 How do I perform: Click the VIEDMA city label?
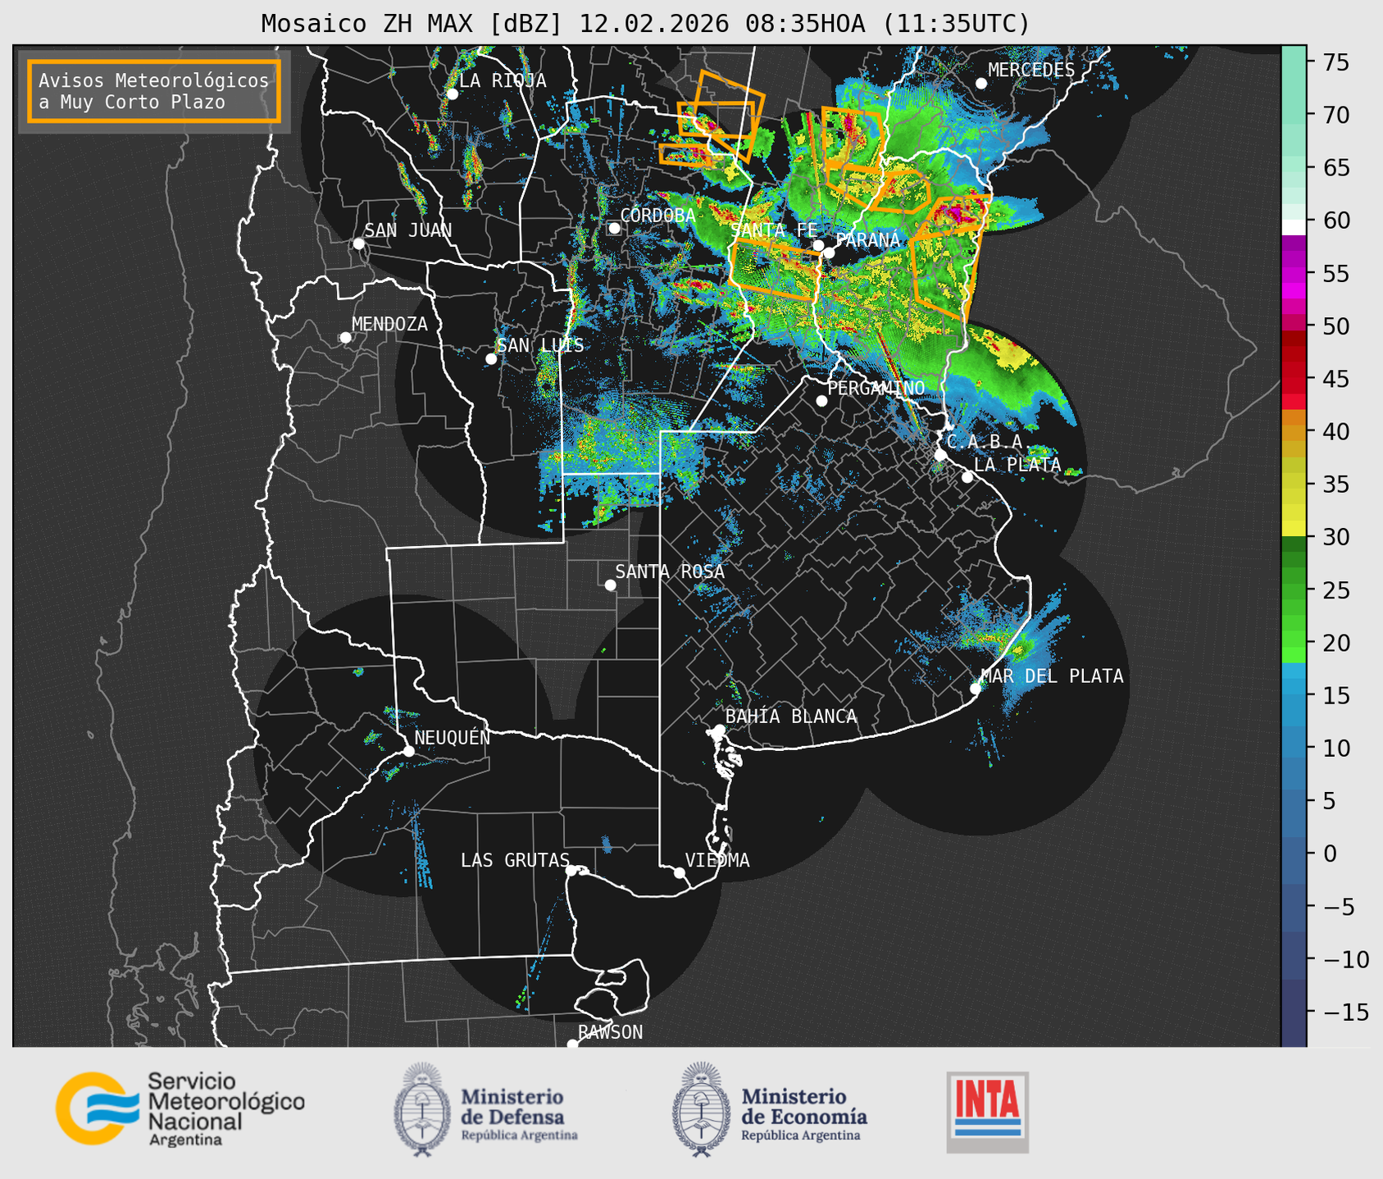tap(717, 860)
